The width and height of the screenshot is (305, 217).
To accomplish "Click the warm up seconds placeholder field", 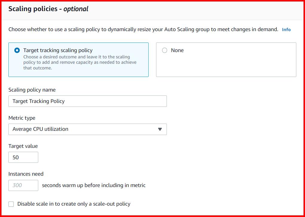I will tap(23, 185).
